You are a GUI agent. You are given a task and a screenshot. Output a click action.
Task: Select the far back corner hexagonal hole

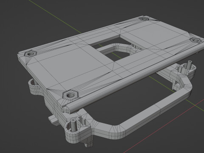coord(144,19)
